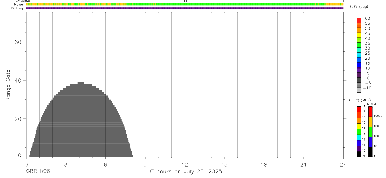386x178 pixels.
Task: Select the yellow 14-15 MHz swatch in the TX FRQ legend
Action: click(359, 126)
